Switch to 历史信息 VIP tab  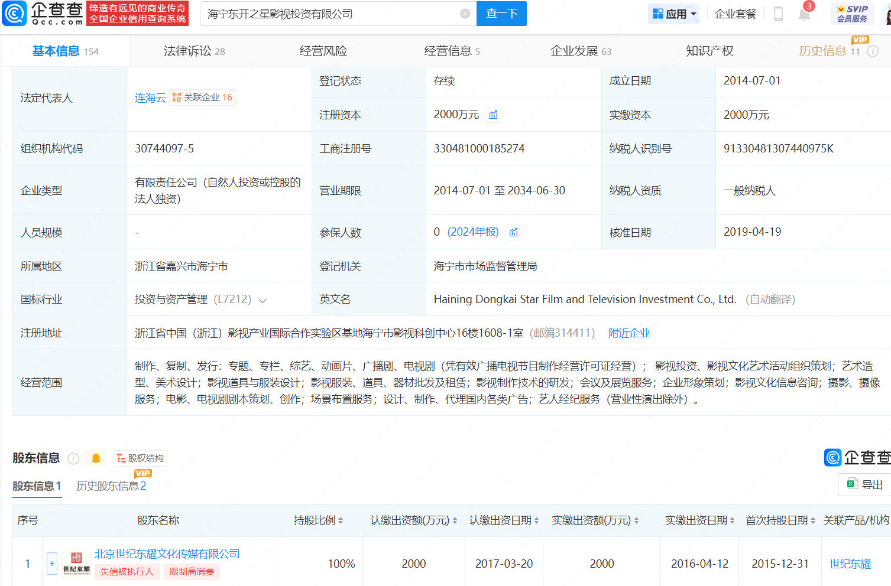click(829, 51)
